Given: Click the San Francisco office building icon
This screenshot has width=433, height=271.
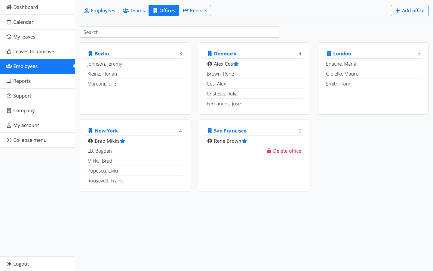Looking at the screenshot, I should click(x=210, y=131).
